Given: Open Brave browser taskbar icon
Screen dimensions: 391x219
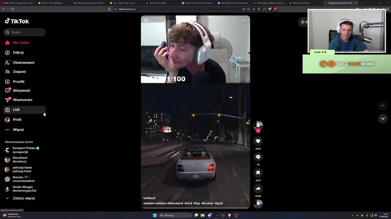Looking at the screenshot, I should pyautogui.click(x=229, y=215).
